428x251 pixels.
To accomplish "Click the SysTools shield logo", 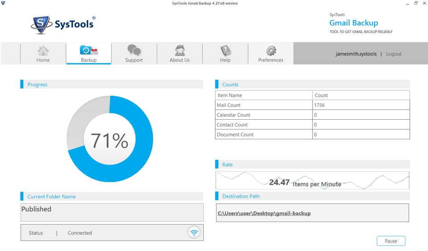I will [41, 24].
